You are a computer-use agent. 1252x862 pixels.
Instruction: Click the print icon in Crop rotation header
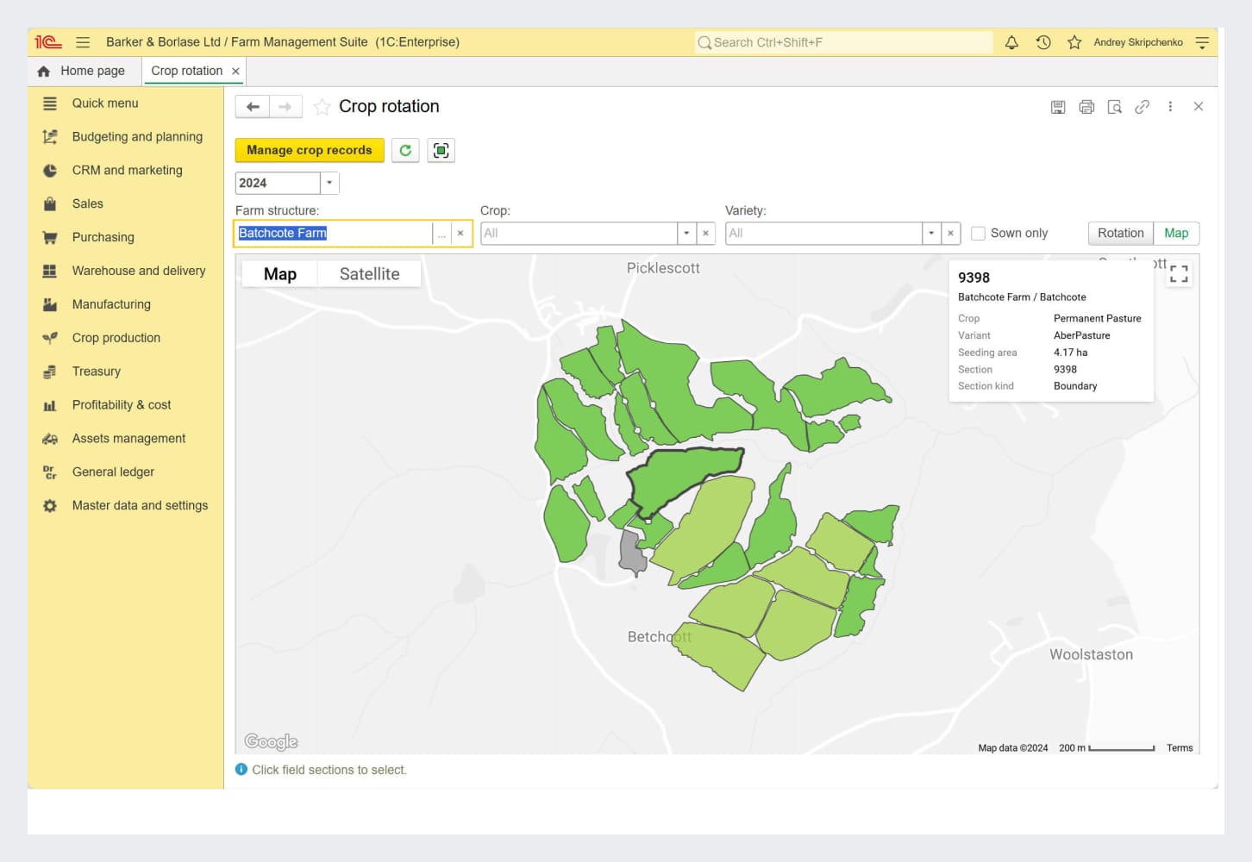point(1086,107)
